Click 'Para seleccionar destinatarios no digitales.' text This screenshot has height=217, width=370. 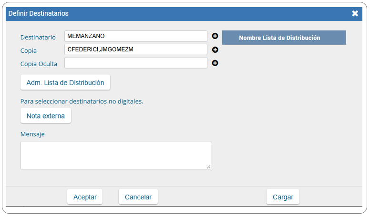[x=82, y=101]
